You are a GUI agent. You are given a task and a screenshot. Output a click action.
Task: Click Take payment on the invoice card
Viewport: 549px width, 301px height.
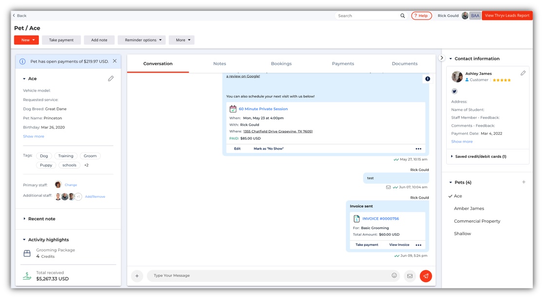point(367,245)
